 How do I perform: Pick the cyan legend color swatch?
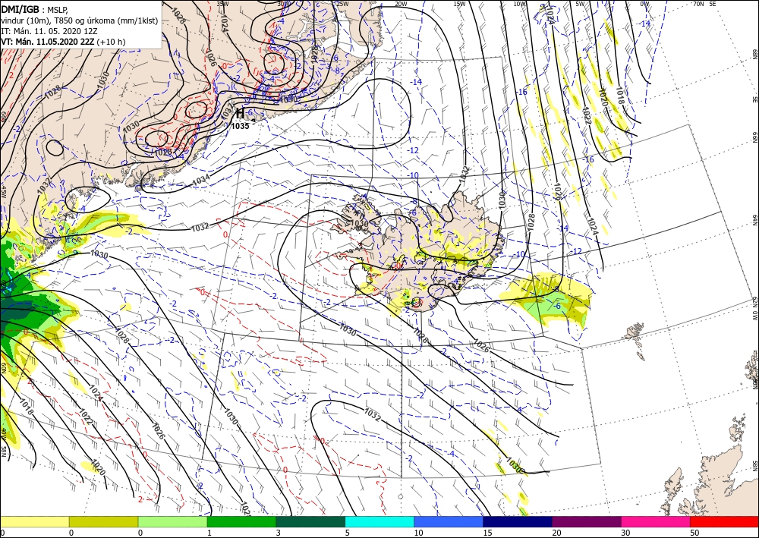(379, 521)
